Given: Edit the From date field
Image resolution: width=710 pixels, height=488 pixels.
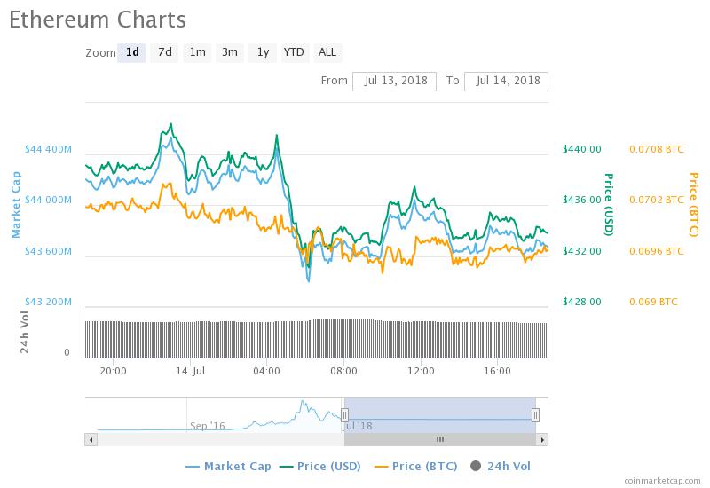Looking at the screenshot, I should pos(394,81).
